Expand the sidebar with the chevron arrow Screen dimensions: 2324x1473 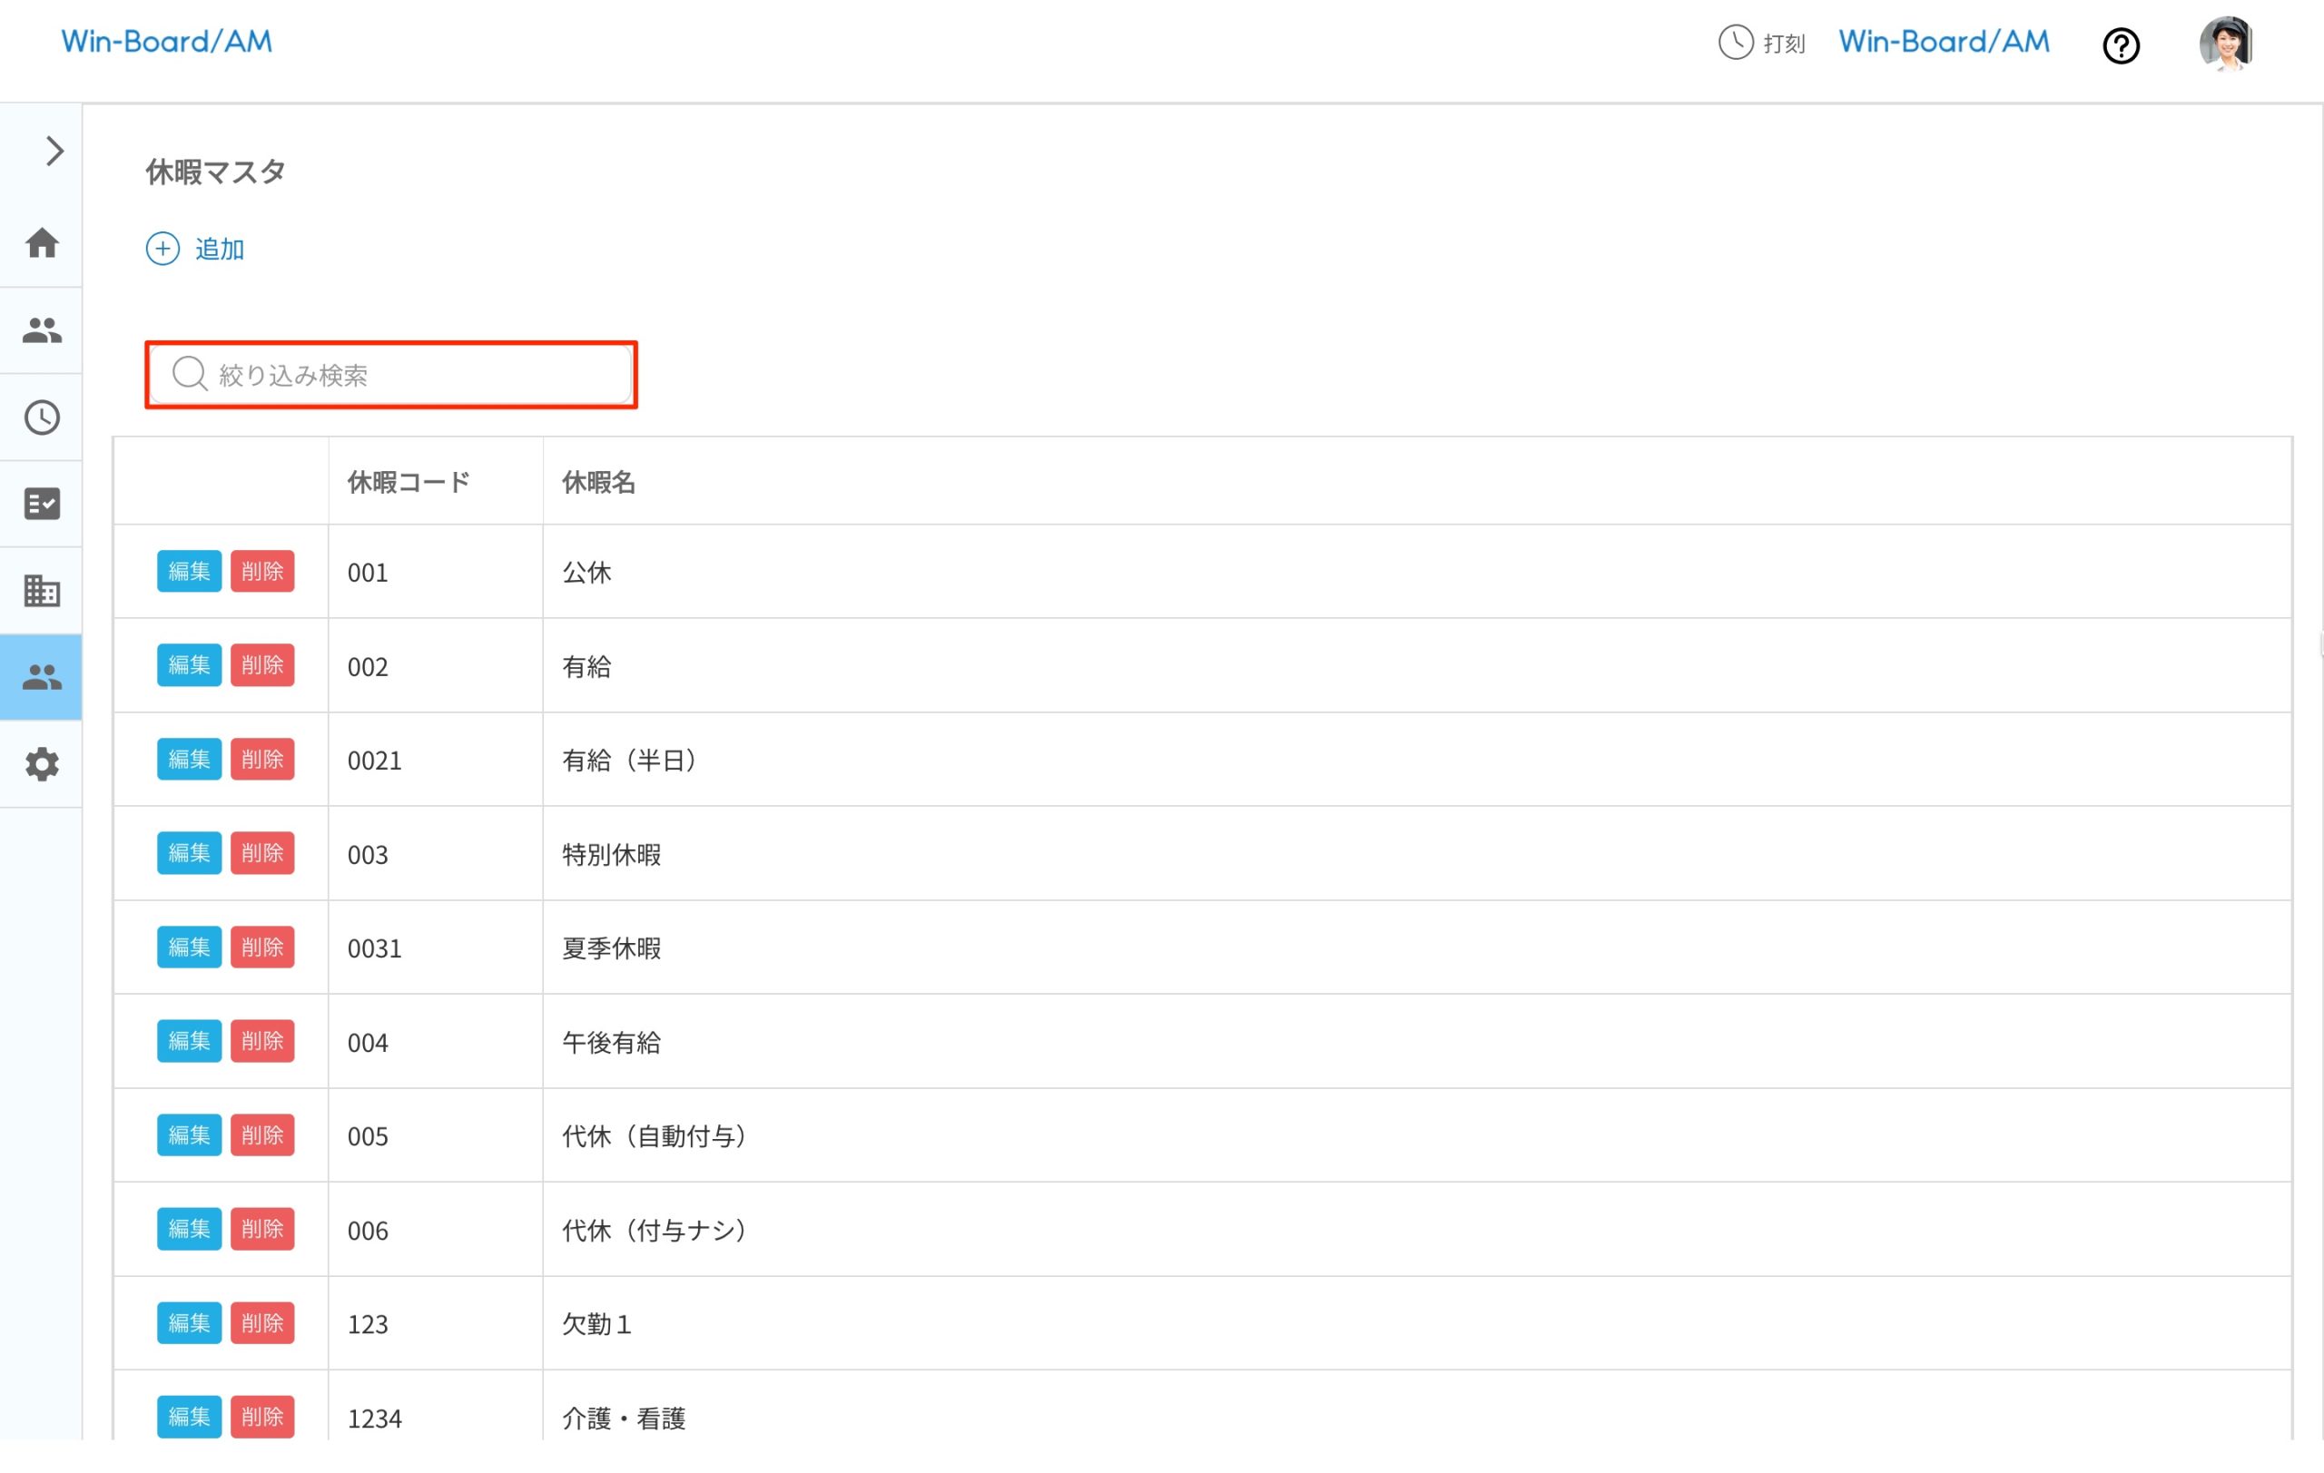[x=54, y=152]
